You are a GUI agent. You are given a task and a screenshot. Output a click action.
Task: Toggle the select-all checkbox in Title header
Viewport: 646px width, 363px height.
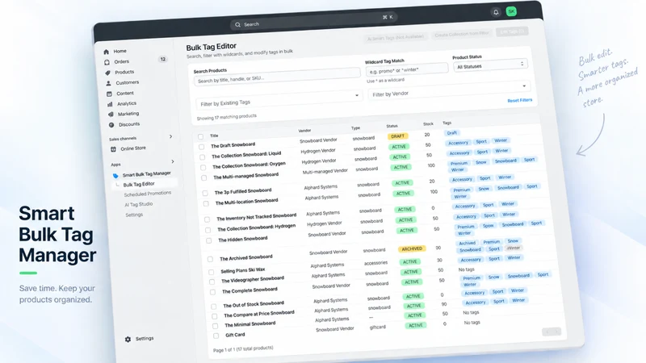point(200,136)
